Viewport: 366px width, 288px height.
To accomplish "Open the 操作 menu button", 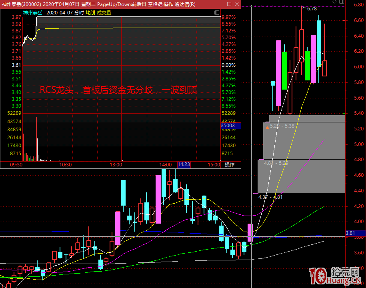I will coord(230,164).
